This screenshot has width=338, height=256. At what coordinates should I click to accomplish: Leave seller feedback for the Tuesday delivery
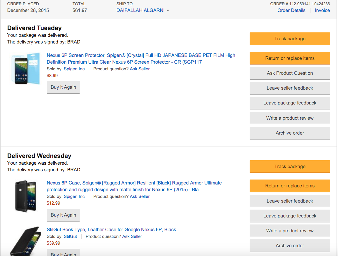click(290, 88)
